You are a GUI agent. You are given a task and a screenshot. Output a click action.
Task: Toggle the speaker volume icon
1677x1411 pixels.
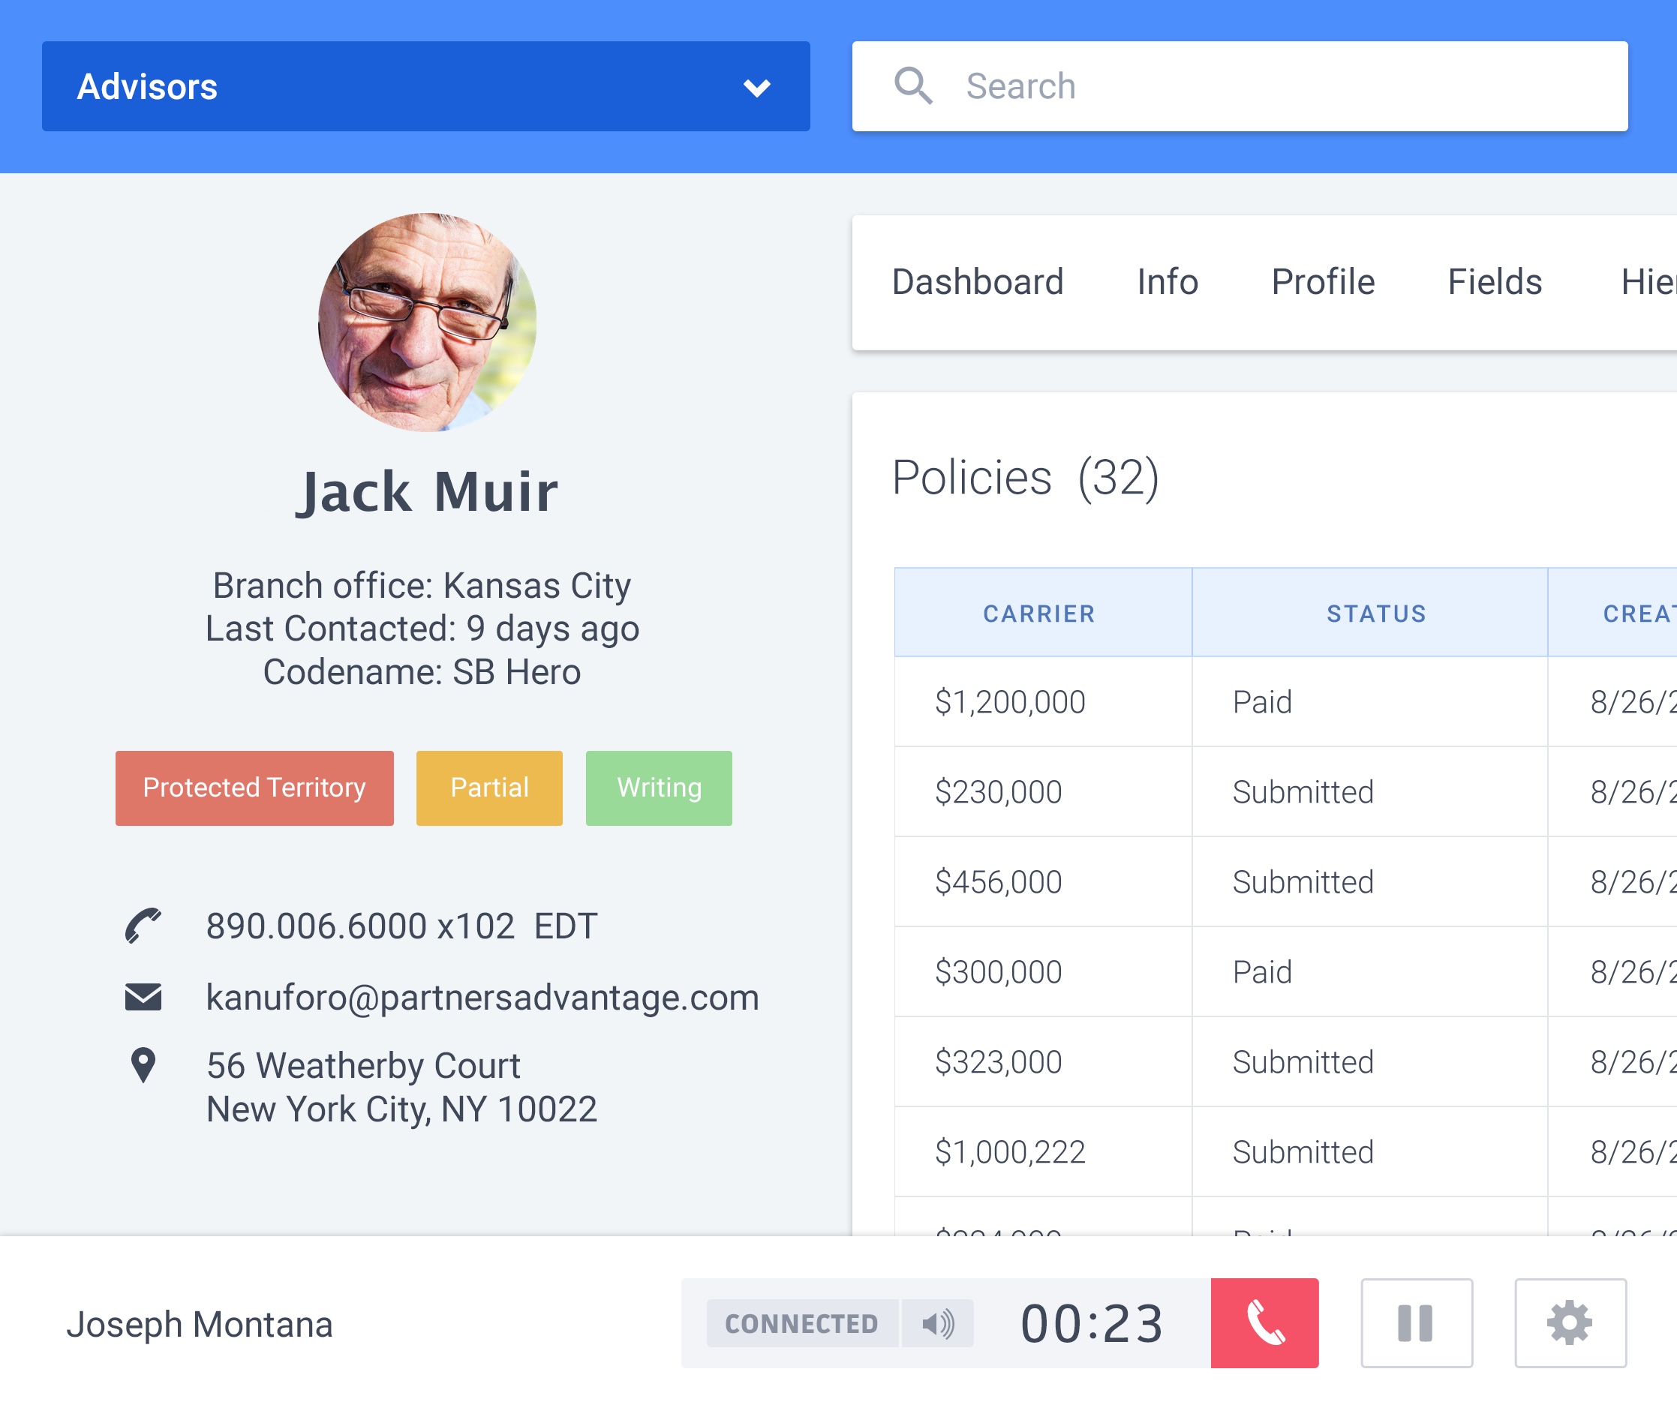click(937, 1323)
